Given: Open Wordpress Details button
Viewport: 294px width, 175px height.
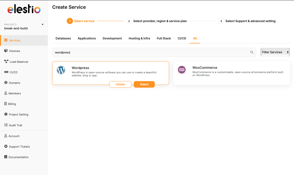Looking at the screenshot, I should pos(120,84).
